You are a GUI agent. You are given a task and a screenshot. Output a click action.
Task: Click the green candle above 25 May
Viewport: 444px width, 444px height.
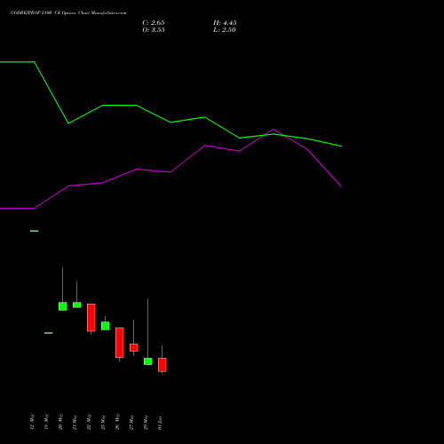click(x=105, y=326)
